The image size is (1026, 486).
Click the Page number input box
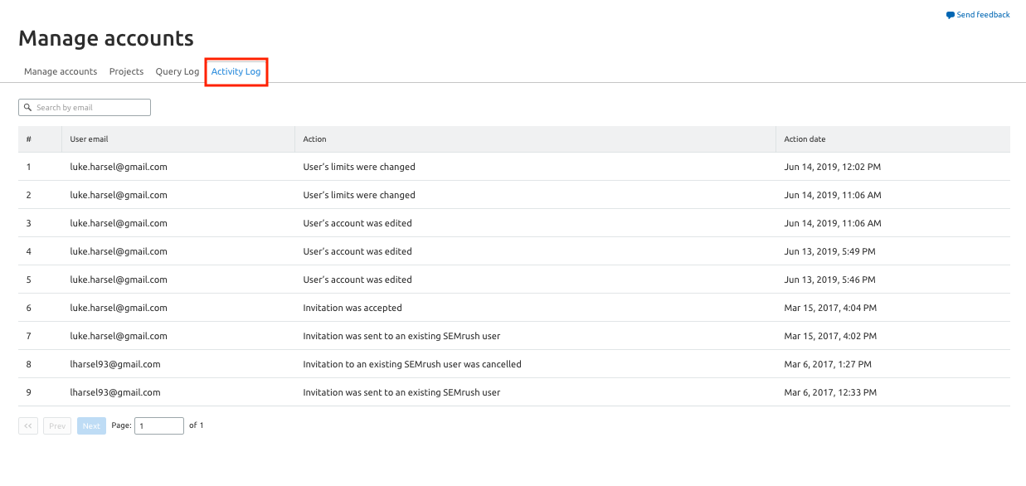159,425
